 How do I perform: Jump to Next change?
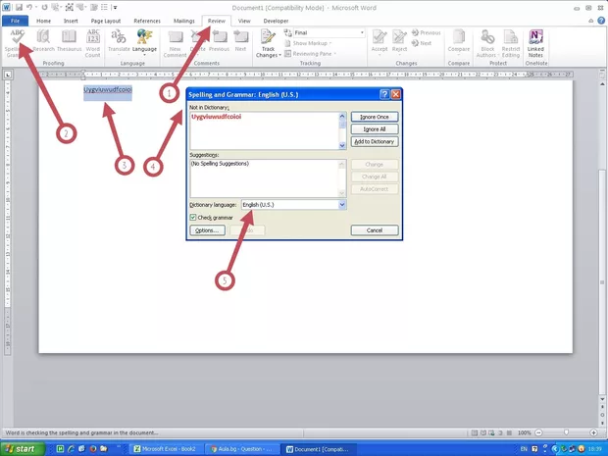[x=422, y=43]
